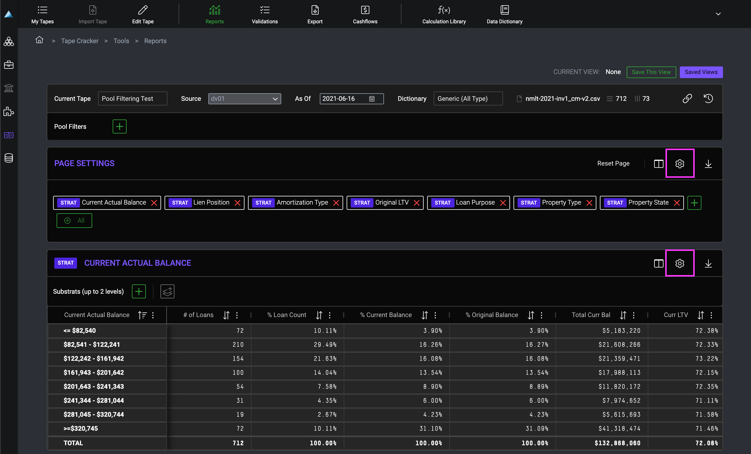Toggle column layout for Page Settings

pos(658,163)
